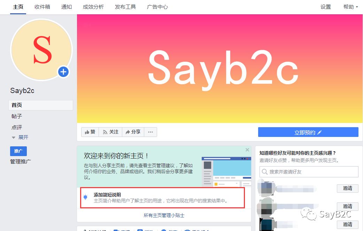Click the blue plus icon on the profile picture
363x231 pixels.
pyautogui.click(x=63, y=72)
